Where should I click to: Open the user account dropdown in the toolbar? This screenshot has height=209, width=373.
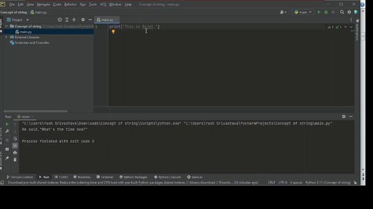click(x=283, y=12)
